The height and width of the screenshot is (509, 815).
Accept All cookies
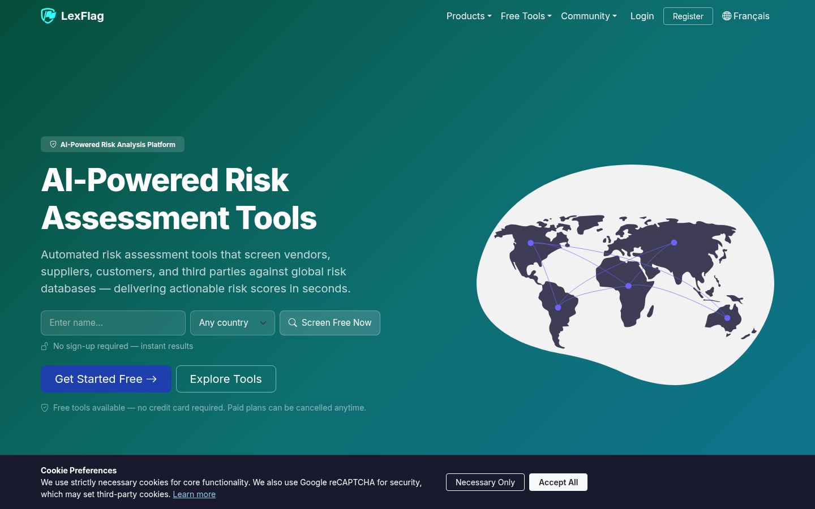click(x=558, y=482)
